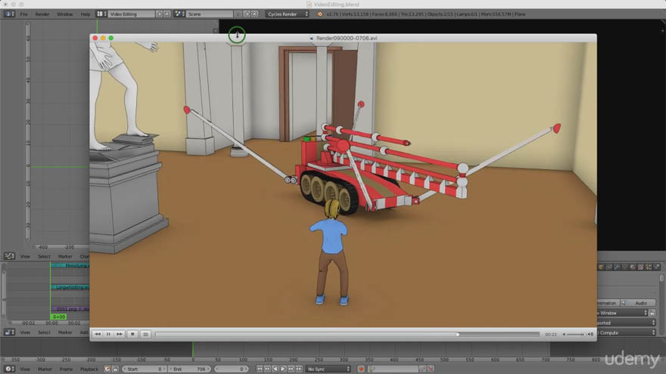Open the sequencer editor type selector
The width and height of the screenshot is (666, 374).
[9, 332]
